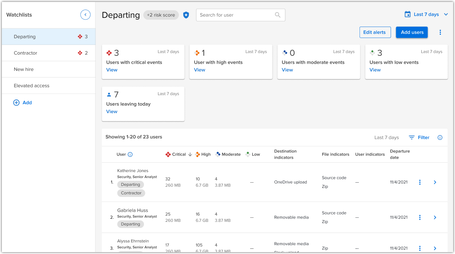Click the info icon beside User column
This screenshot has height=254, width=455.
[x=130, y=155]
